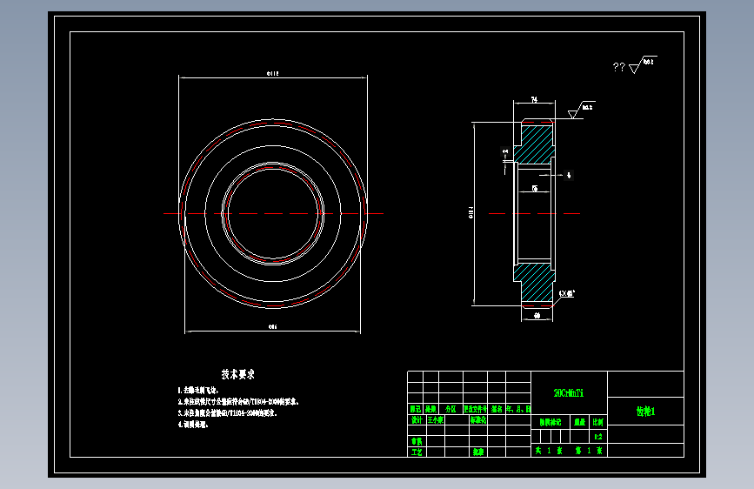Select the roughness symbol above the section view
The height and width of the screenshot is (489, 754).
click(x=581, y=110)
